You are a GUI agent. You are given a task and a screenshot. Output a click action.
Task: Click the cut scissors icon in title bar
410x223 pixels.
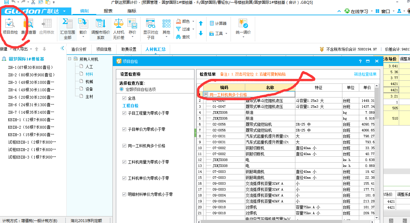33,2
